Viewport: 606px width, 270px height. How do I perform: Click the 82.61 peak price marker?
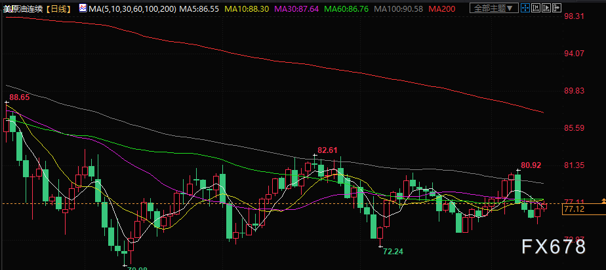click(x=328, y=150)
